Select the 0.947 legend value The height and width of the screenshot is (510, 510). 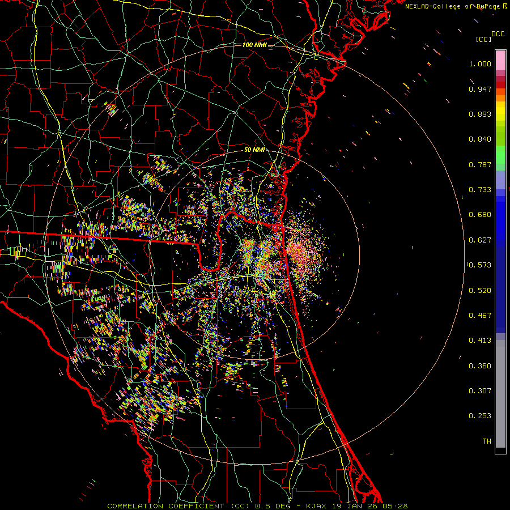click(x=480, y=89)
